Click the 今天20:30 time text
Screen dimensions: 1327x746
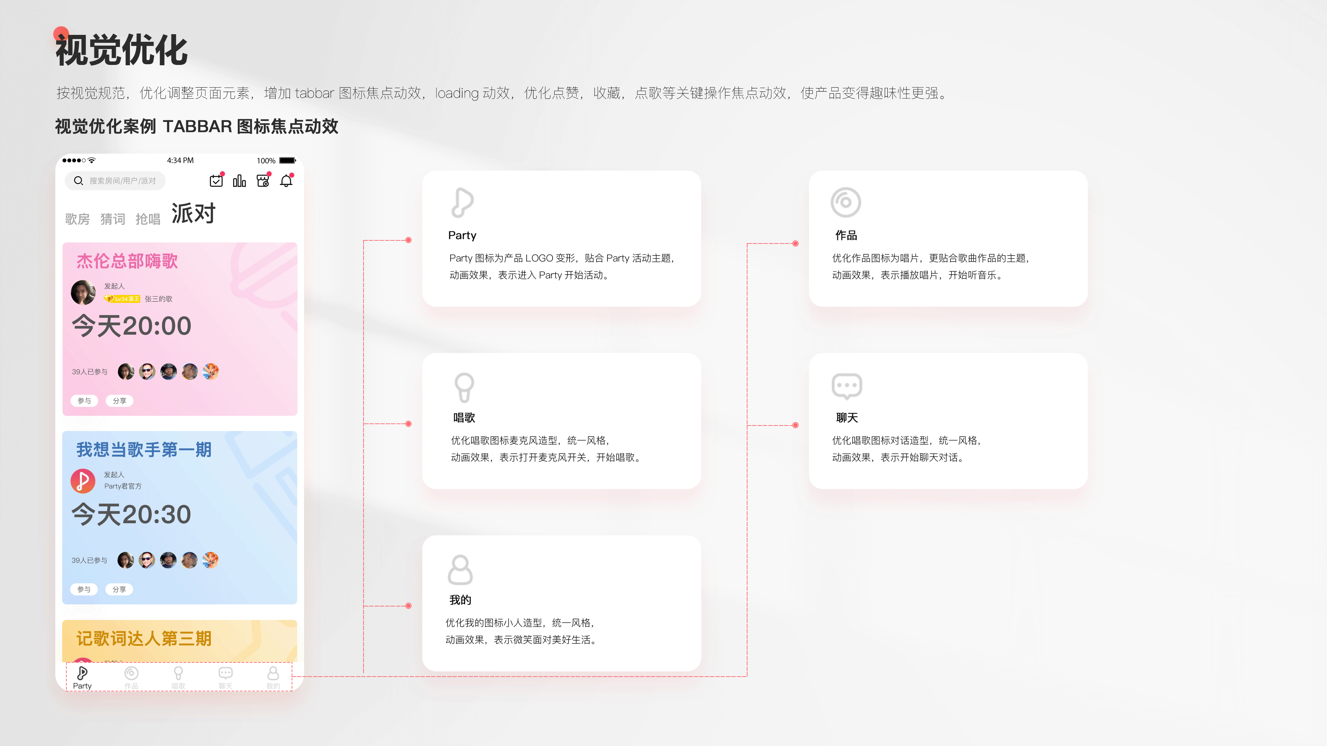[132, 514]
